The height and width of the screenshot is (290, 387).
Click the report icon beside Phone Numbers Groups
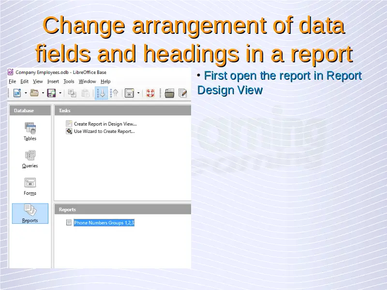[x=69, y=222]
